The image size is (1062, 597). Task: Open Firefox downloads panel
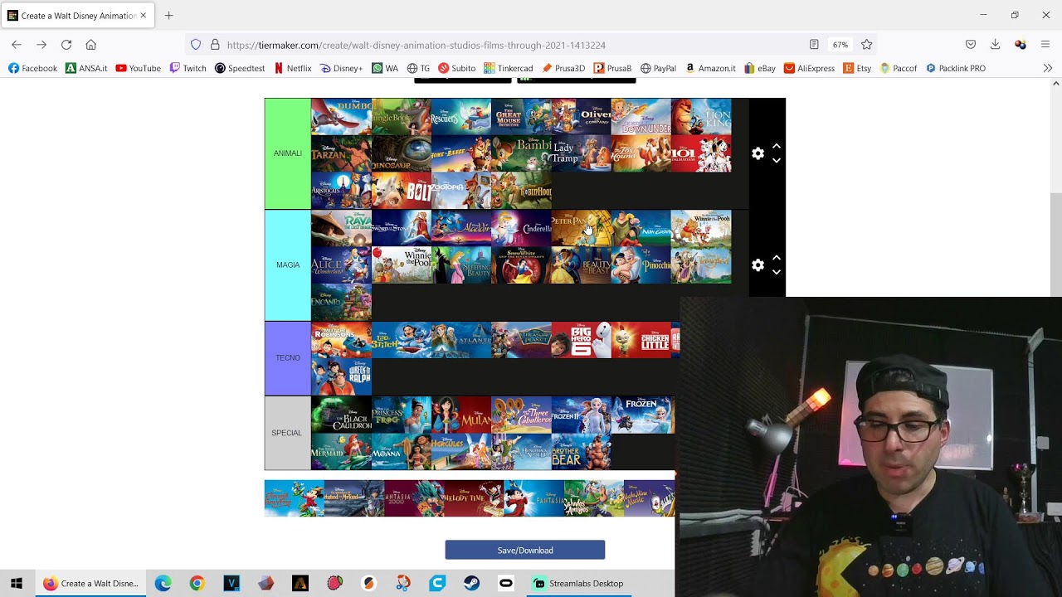[x=995, y=45]
